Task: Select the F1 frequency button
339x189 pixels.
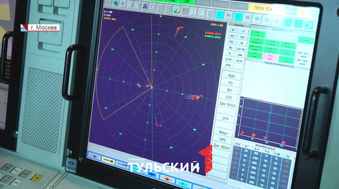Action: point(248,18)
